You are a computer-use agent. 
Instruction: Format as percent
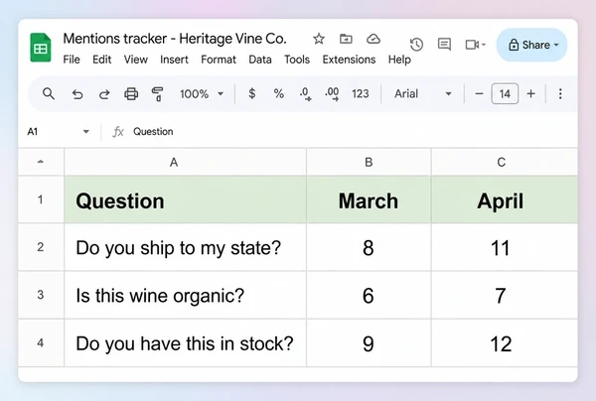tap(278, 93)
